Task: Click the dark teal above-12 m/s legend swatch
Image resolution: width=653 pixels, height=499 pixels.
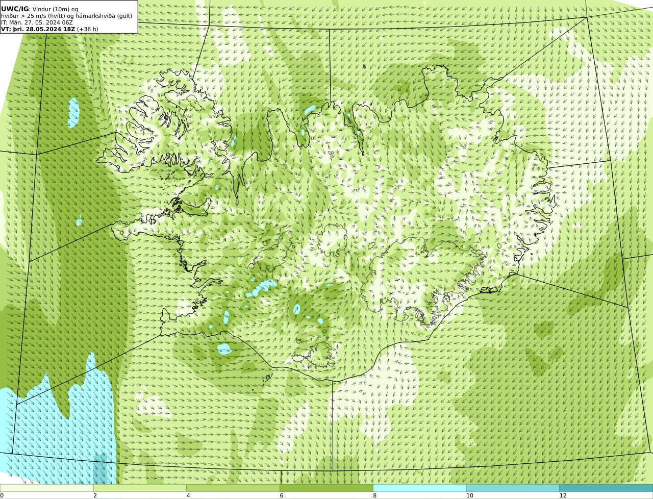Action: [606, 488]
